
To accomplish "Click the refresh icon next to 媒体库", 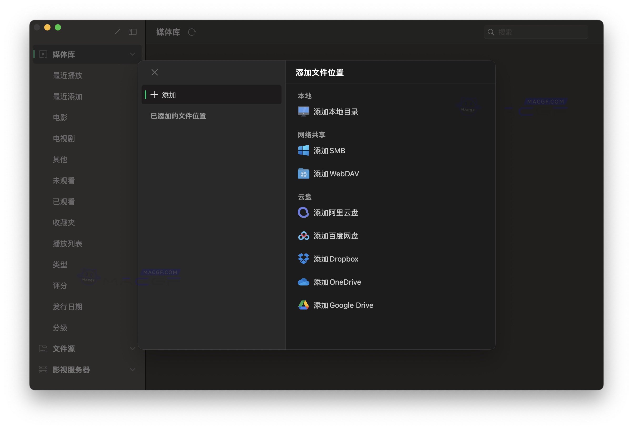I will pos(192,32).
